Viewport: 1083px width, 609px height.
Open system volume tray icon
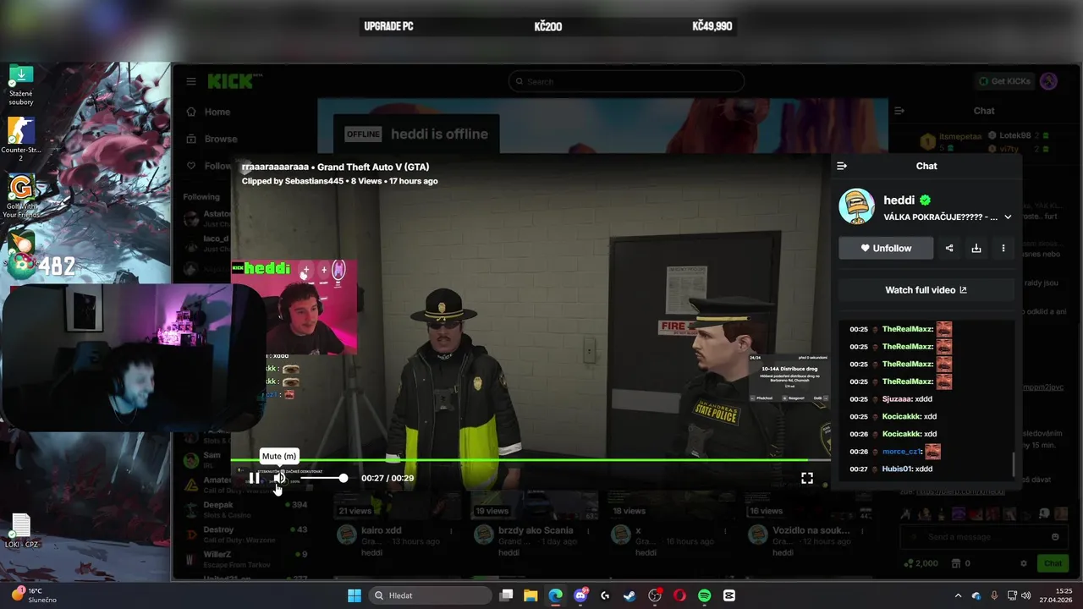tap(1025, 595)
